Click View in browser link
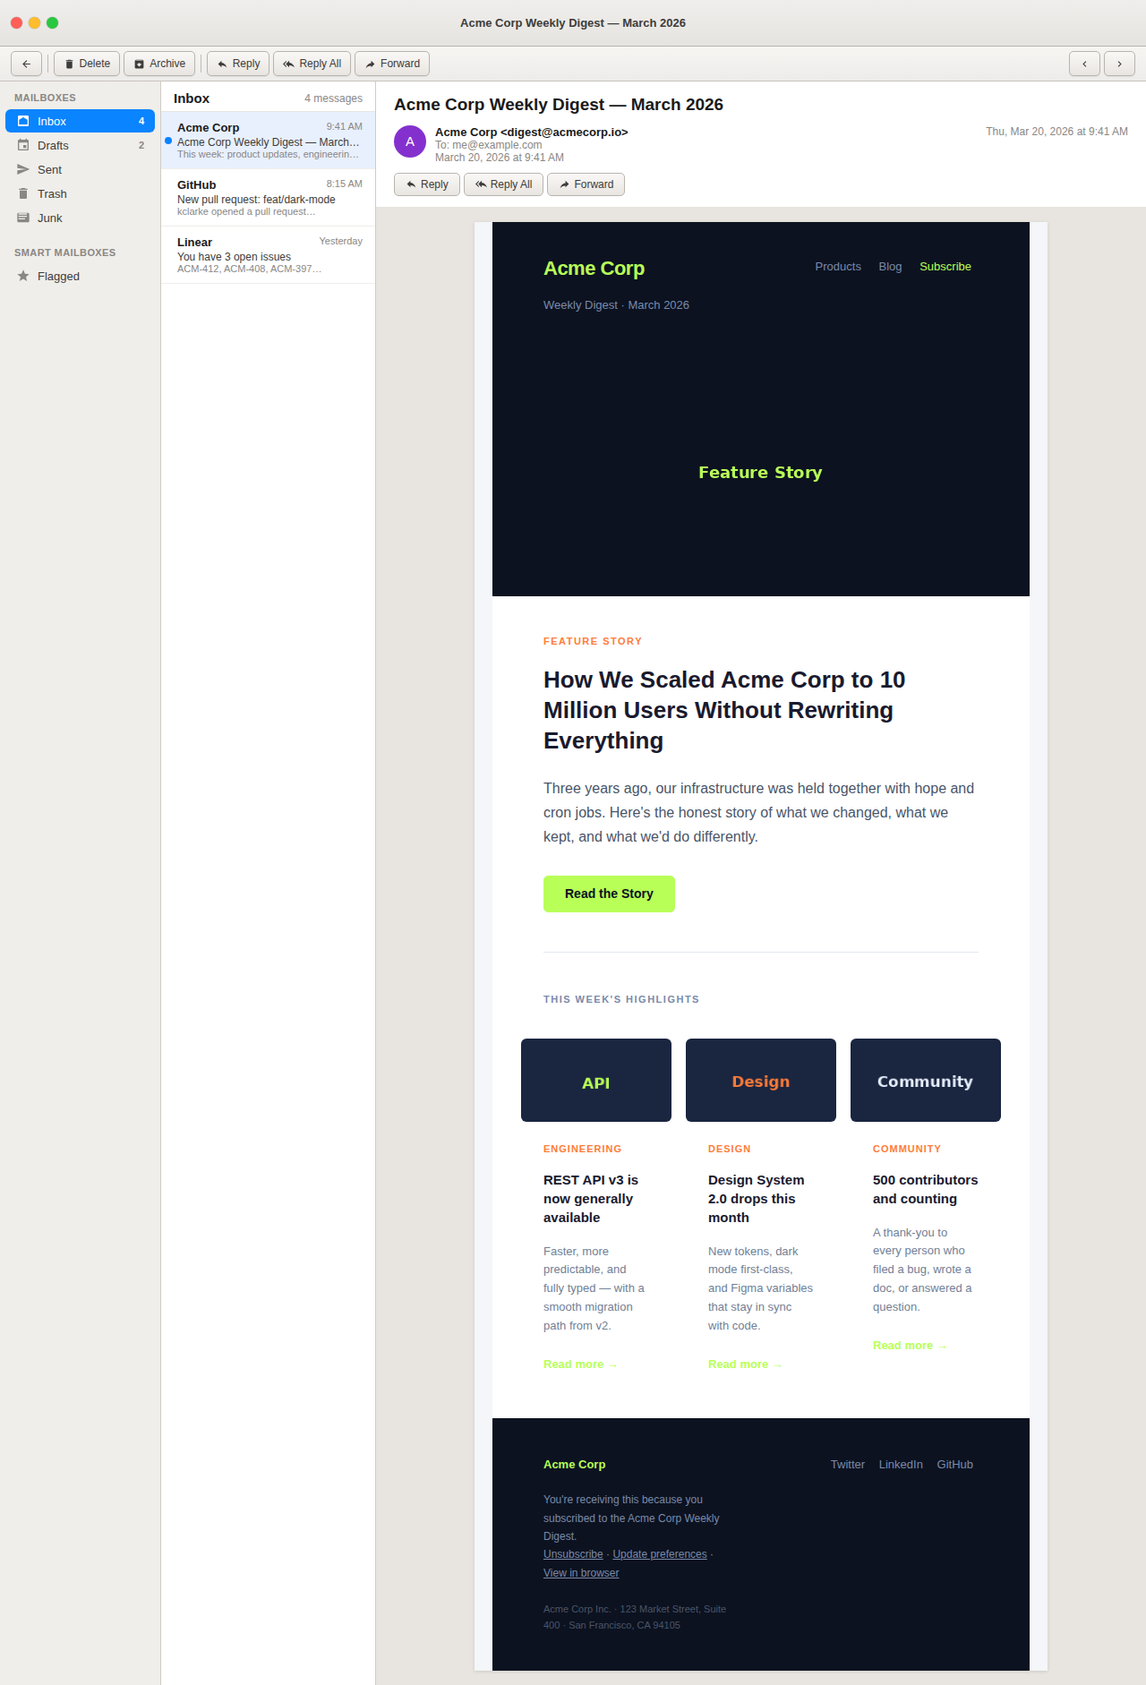This screenshot has height=1685, width=1146. tap(581, 1573)
